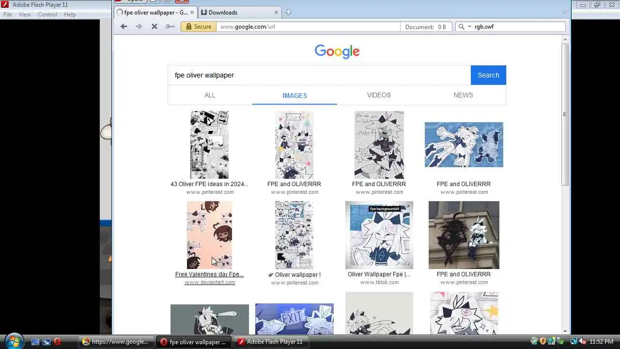Open a new tab with the plus button

(x=288, y=12)
